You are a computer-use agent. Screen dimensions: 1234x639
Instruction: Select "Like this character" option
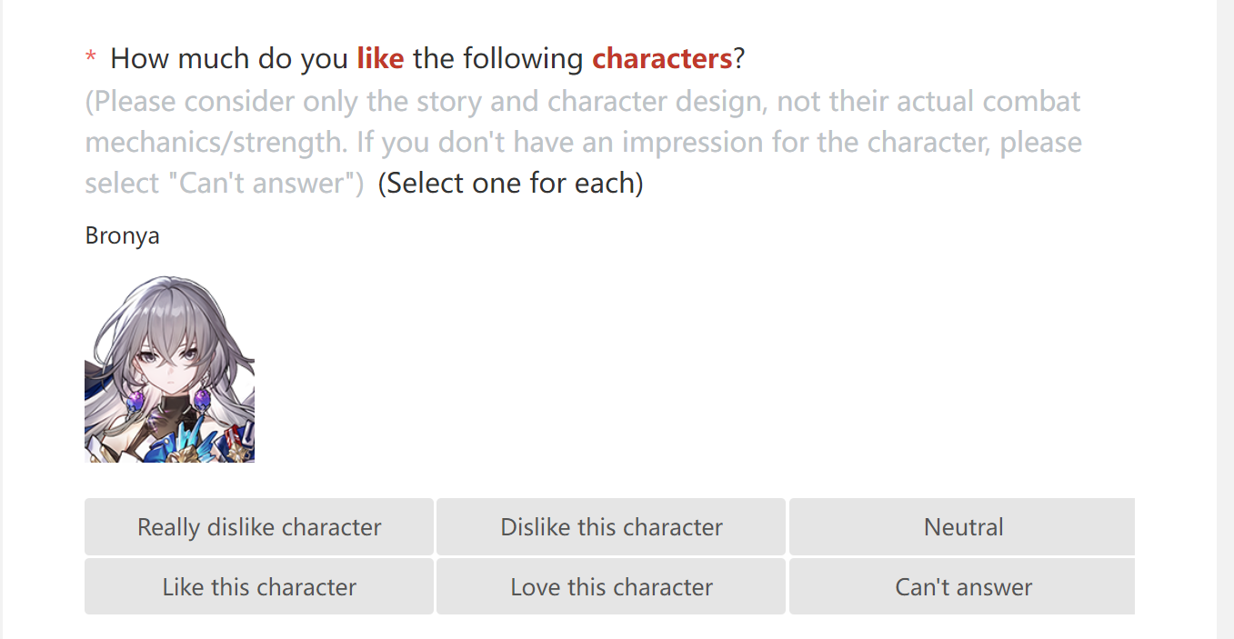[259, 586]
